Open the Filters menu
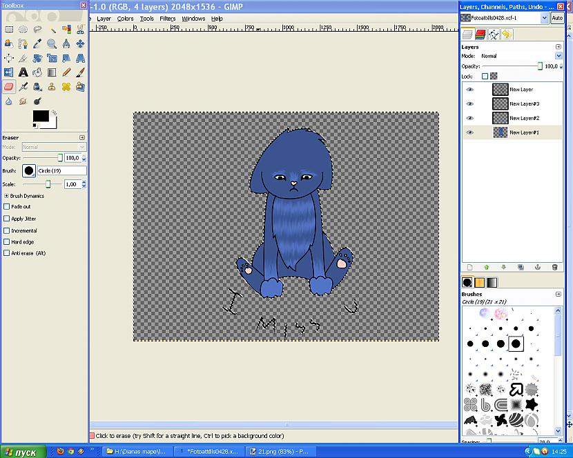The width and height of the screenshot is (573, 458). (x=167, y=19)
